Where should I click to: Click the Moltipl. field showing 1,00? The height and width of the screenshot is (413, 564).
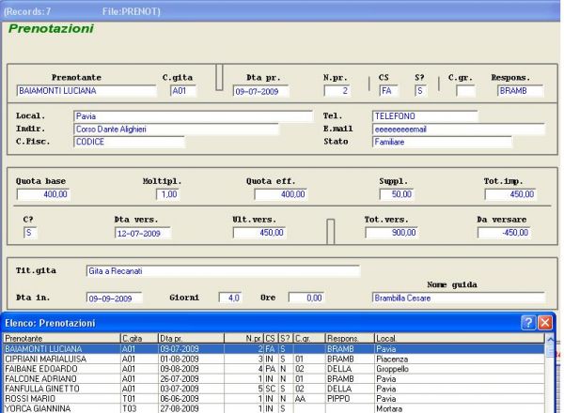point(167,194)
